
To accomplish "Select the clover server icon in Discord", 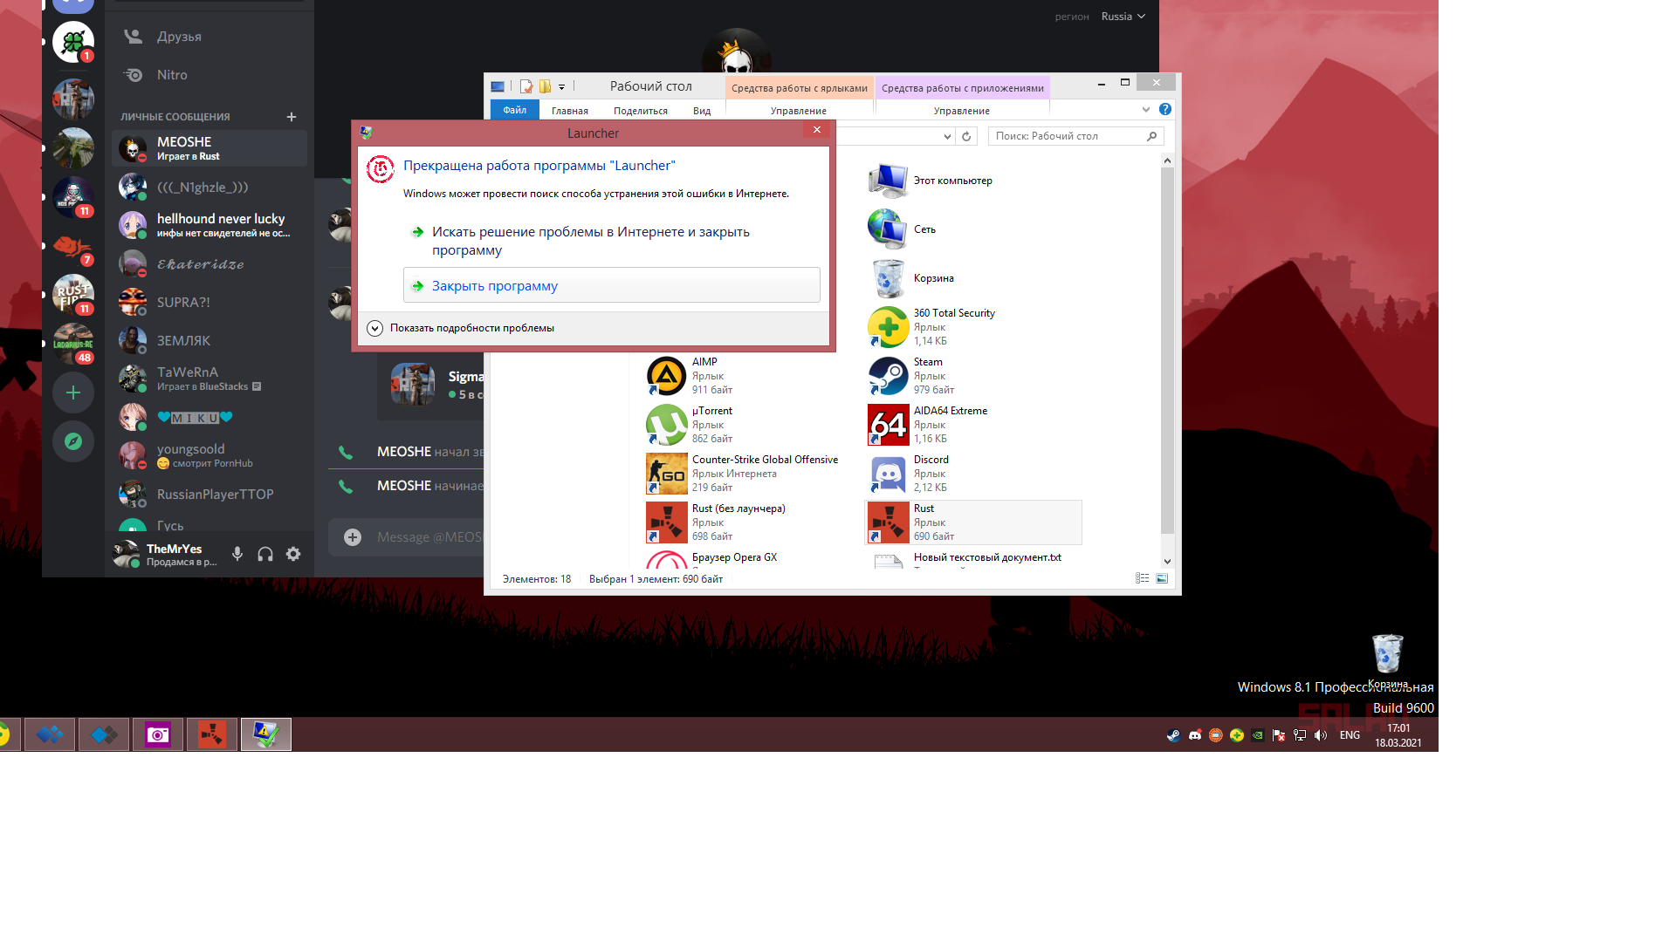I will tap(73, 42).
